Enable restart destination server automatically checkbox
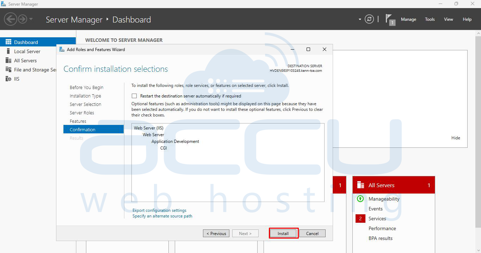This screenshot has height=253, width=481. 134,96
